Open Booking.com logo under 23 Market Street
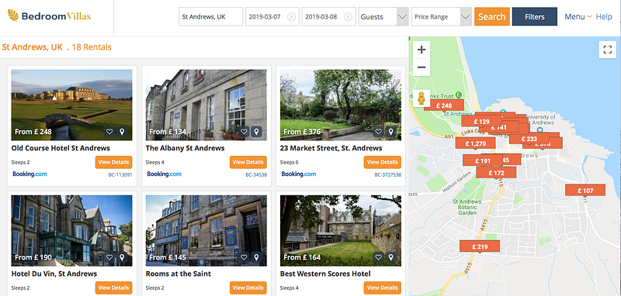 click(x=299, y=174)
